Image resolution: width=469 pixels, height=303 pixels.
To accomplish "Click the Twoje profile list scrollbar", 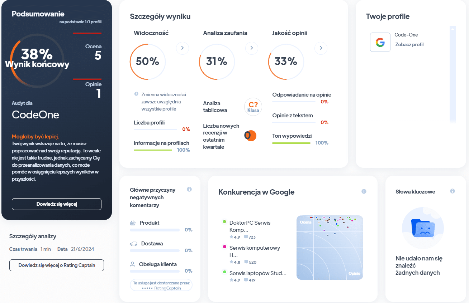I will coord(453,74).
